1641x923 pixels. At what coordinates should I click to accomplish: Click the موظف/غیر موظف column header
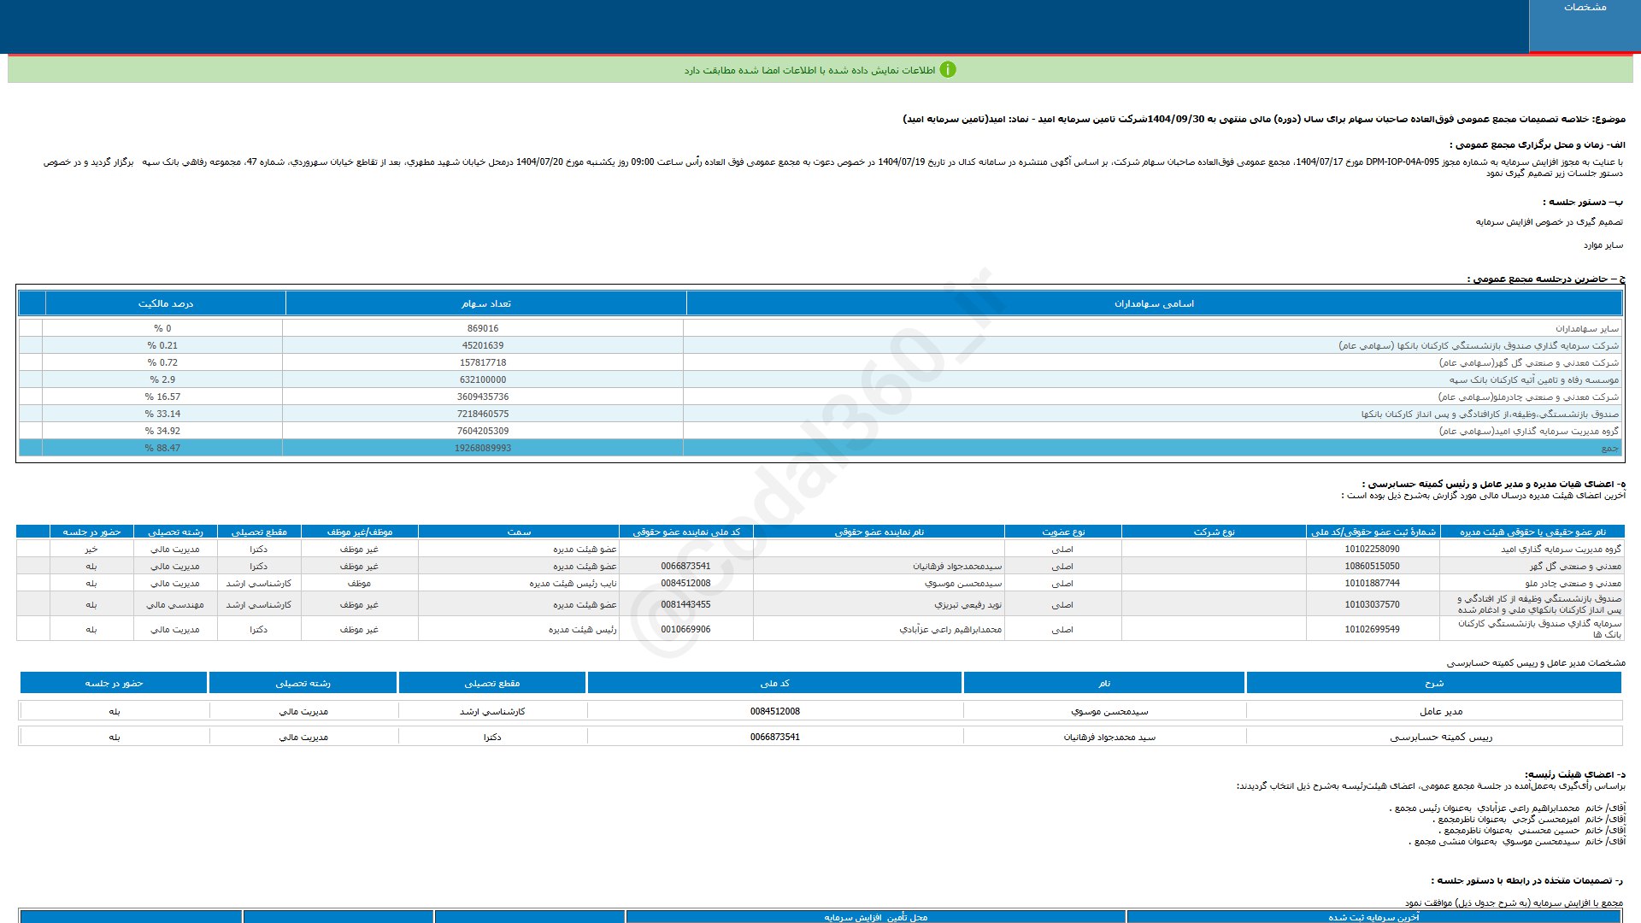click(359, 532)
